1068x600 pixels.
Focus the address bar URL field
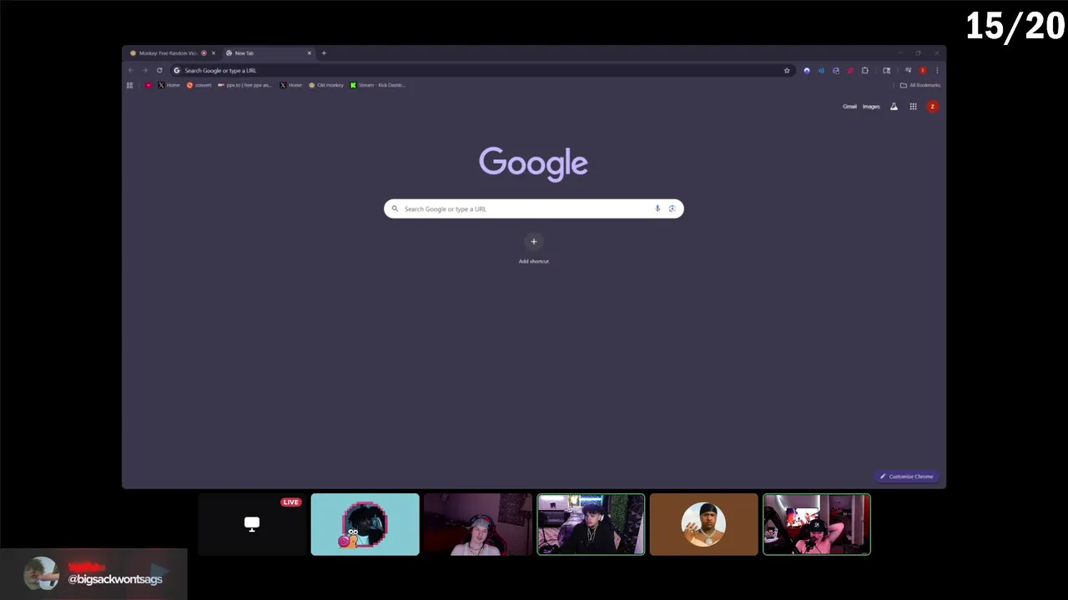click(481, 70)
